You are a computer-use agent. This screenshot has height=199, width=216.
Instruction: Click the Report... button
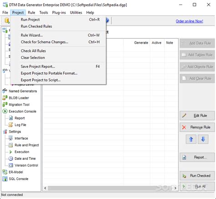click(197, 158)
